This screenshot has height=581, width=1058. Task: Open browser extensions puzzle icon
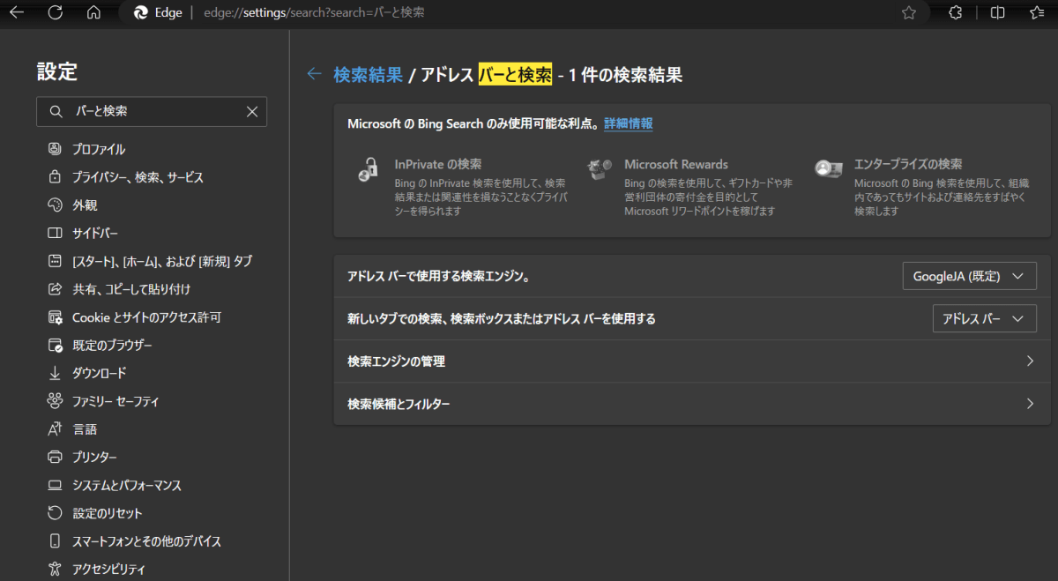pos(955,12)
